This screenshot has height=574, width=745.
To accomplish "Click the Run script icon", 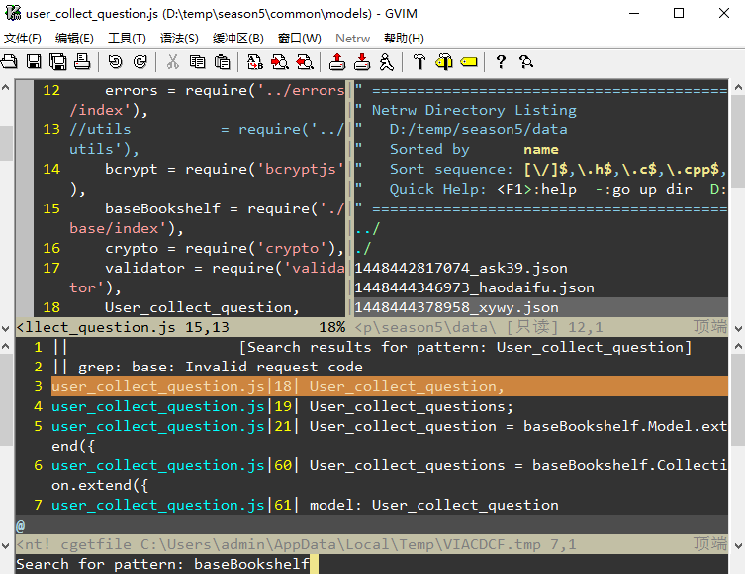I will tap(386, 61).
